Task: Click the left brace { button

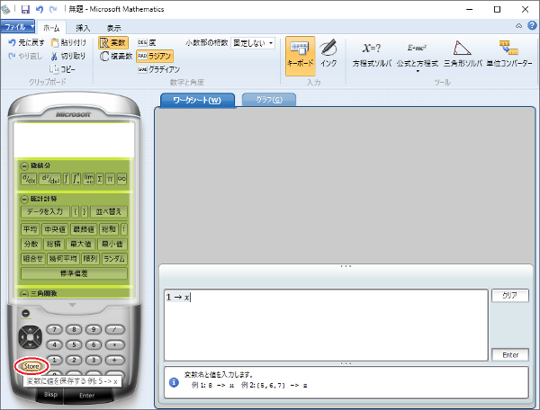Action: coord(76,211)
